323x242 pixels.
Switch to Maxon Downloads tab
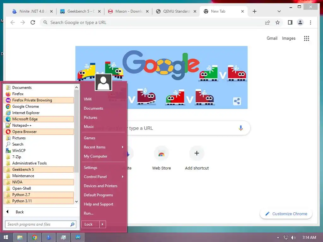pos(128,11)
